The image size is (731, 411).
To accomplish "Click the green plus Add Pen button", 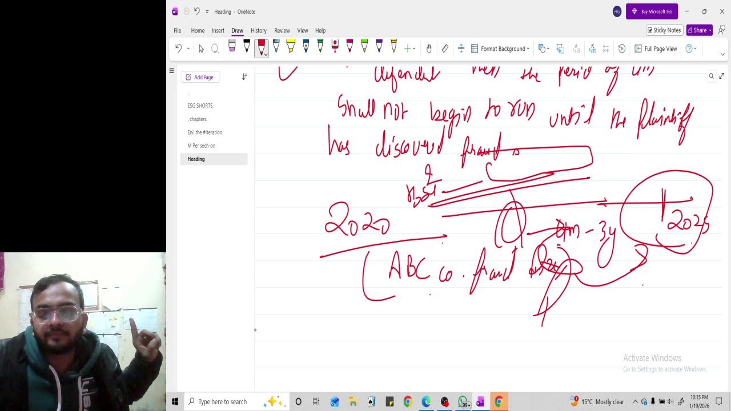I will coord(407,49).
